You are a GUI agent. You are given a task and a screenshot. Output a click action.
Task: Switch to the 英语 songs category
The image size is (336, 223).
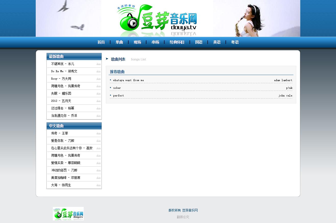click(217, 42)
